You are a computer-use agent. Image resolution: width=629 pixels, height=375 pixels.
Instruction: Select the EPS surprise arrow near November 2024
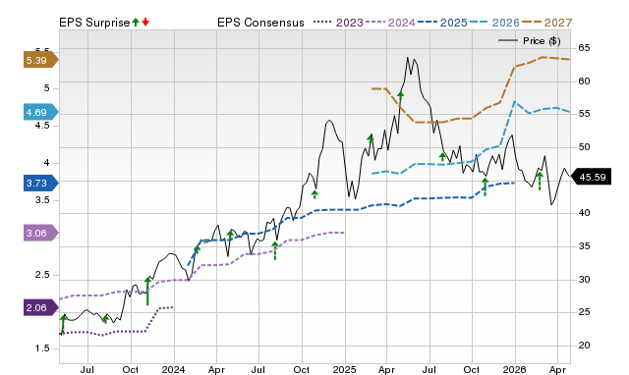[314, 194]
